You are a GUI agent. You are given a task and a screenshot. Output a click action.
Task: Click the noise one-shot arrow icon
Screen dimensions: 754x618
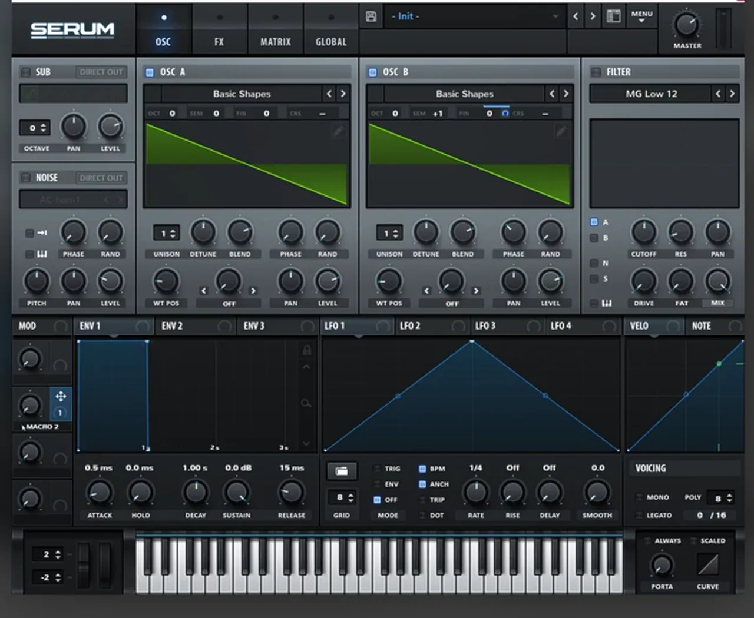[x=42, y=233]
